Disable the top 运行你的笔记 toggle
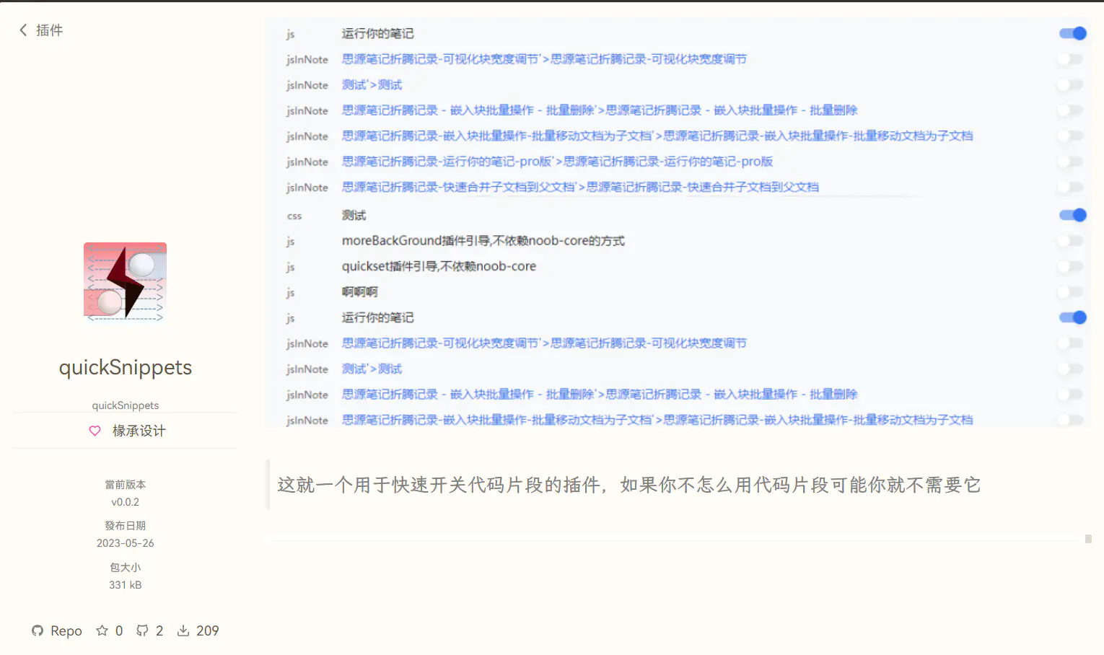 (1072, 33)
